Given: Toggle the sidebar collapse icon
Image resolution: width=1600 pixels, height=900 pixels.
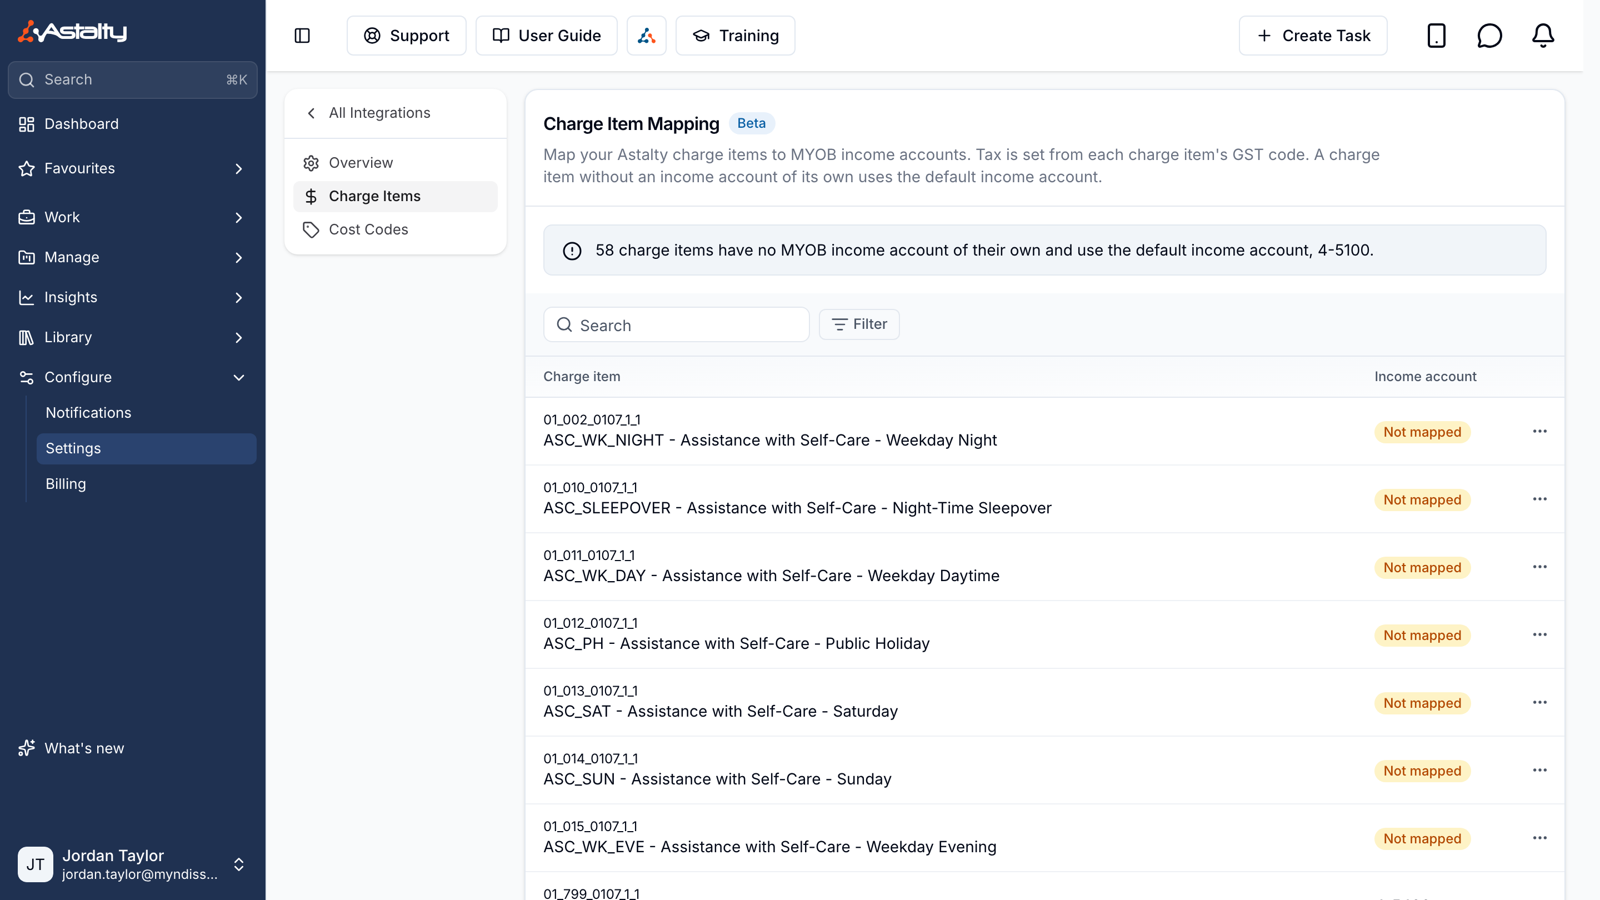Looking at the screenshot, I should tap(302, 36).
